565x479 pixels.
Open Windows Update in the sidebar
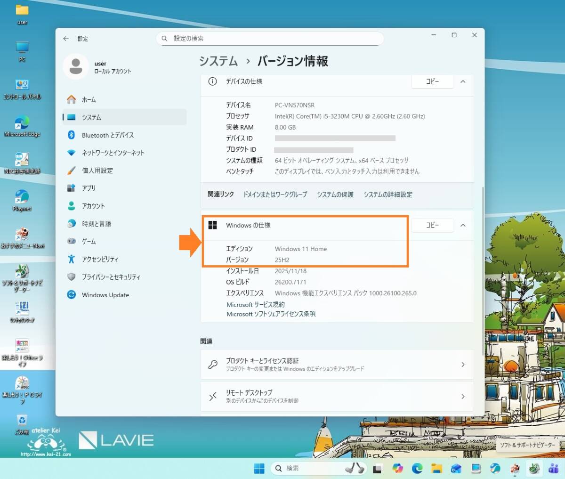click(x=125, y=295)
